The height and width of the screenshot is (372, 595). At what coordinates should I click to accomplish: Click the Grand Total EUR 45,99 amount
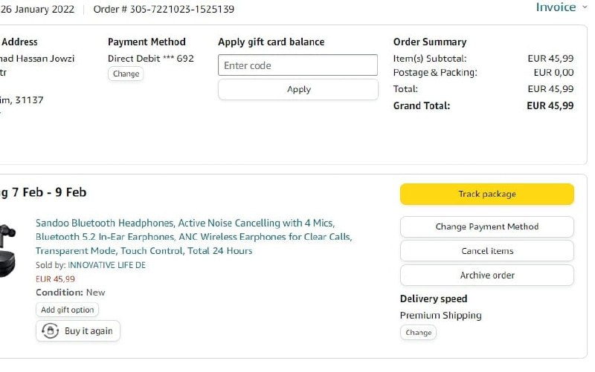(x=550, y=105)
